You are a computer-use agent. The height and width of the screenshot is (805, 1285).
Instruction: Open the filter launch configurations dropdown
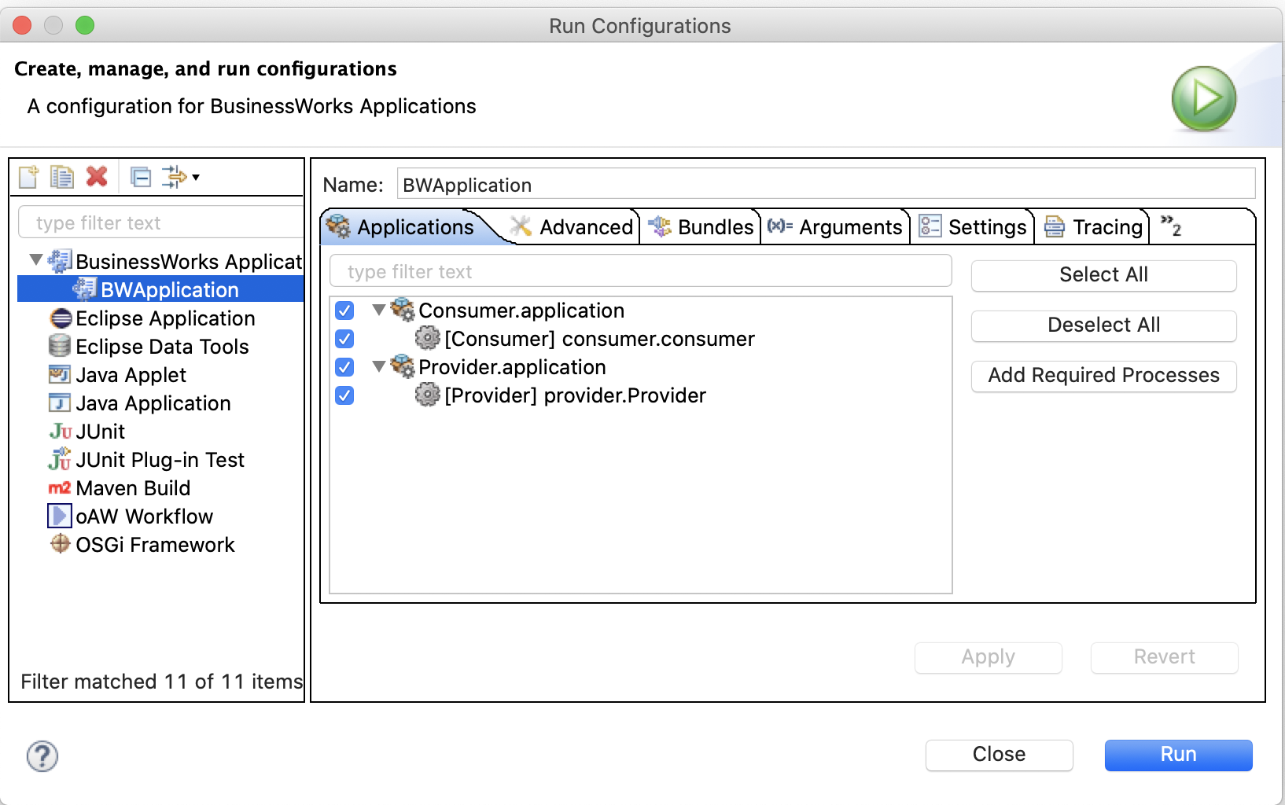(x=181, y=177)
